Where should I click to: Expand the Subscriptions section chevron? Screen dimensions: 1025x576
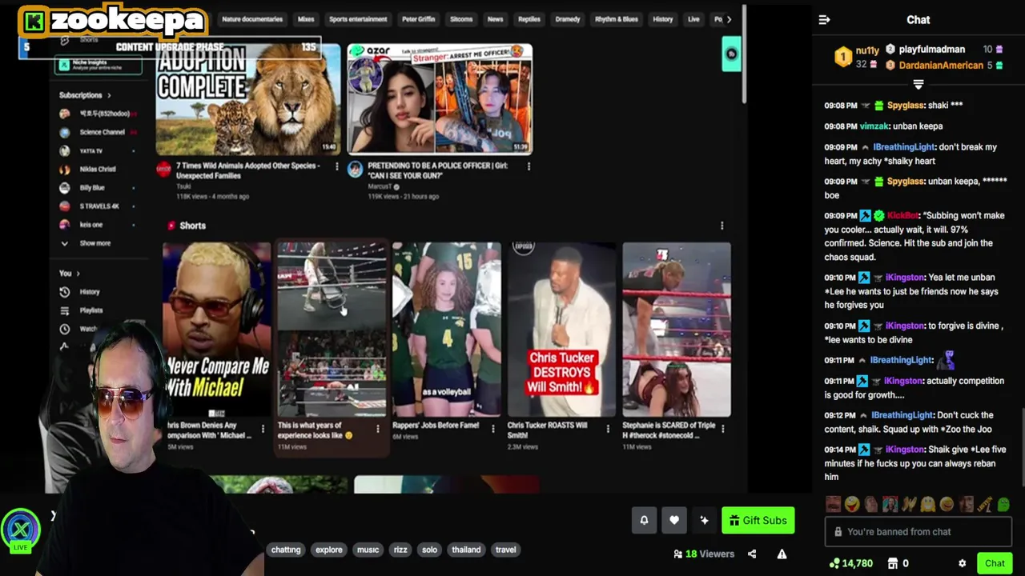[x=109, y=95]
